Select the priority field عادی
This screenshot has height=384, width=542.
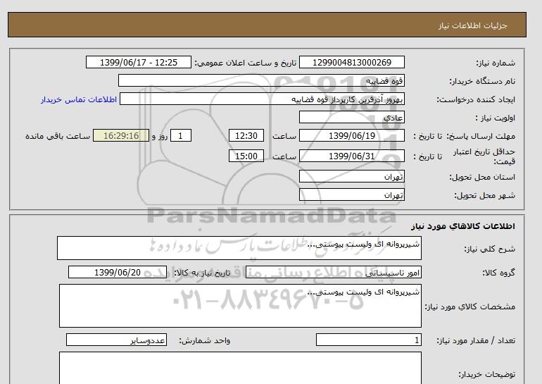pos(351,117)
